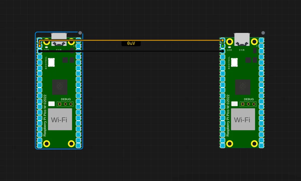Click the 'Raspberry Pi Pico W ©2022' text on the right board
Screen dimensions: 301x181
pos(228,115)
